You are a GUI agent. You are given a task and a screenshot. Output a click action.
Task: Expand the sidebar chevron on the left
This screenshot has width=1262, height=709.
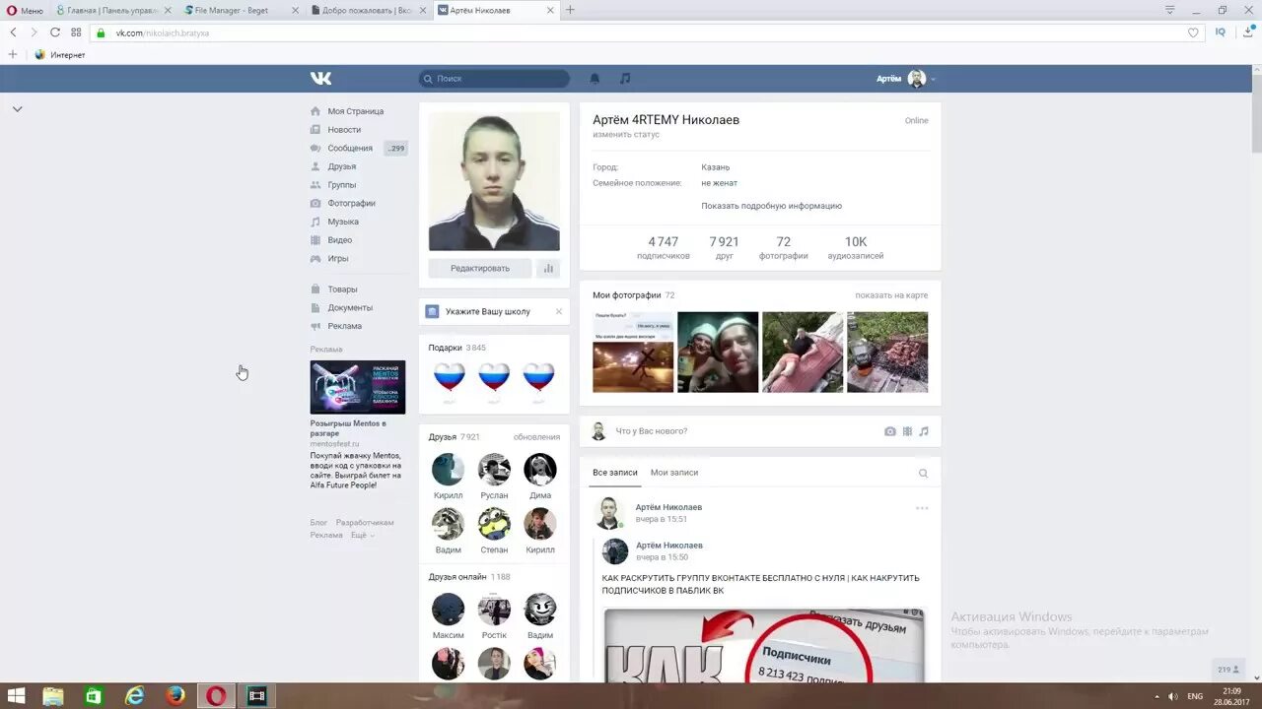[17, 109]
